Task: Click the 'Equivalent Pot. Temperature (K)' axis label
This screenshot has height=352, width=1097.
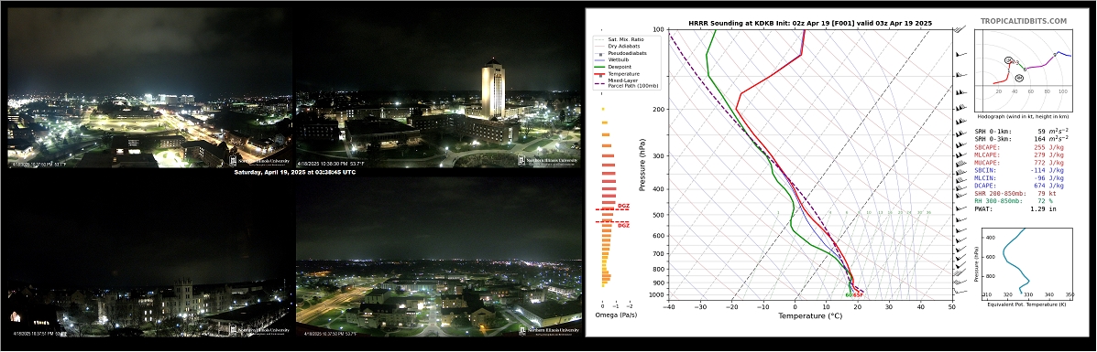Action: (x=1027, y=304)
